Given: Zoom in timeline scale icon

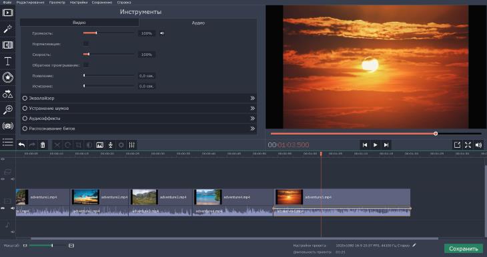Looking at the screenshot, I should [x=71, y=246].
